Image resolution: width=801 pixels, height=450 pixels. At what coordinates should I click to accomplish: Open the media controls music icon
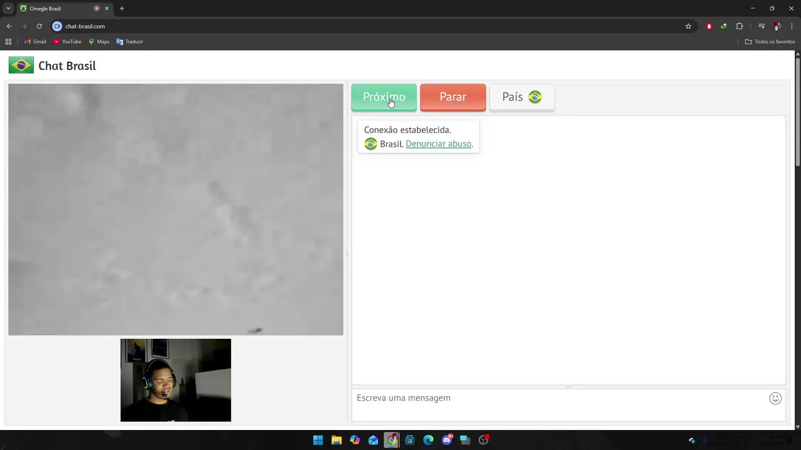(762, 26)
